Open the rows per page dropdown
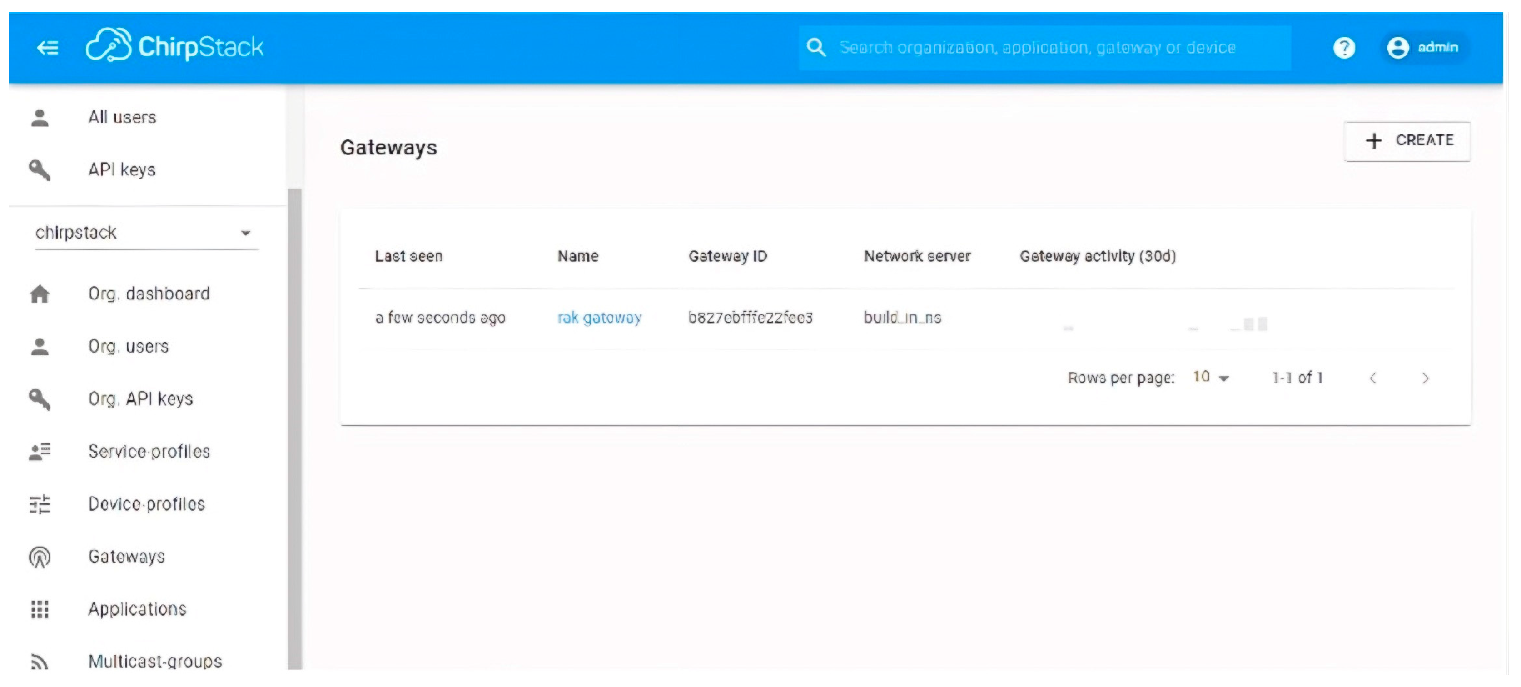This screenshot has width=1521, height=687. tap(1211, 378)
